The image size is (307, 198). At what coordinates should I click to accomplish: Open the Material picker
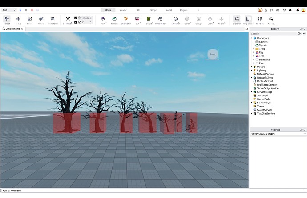(175, 20)
